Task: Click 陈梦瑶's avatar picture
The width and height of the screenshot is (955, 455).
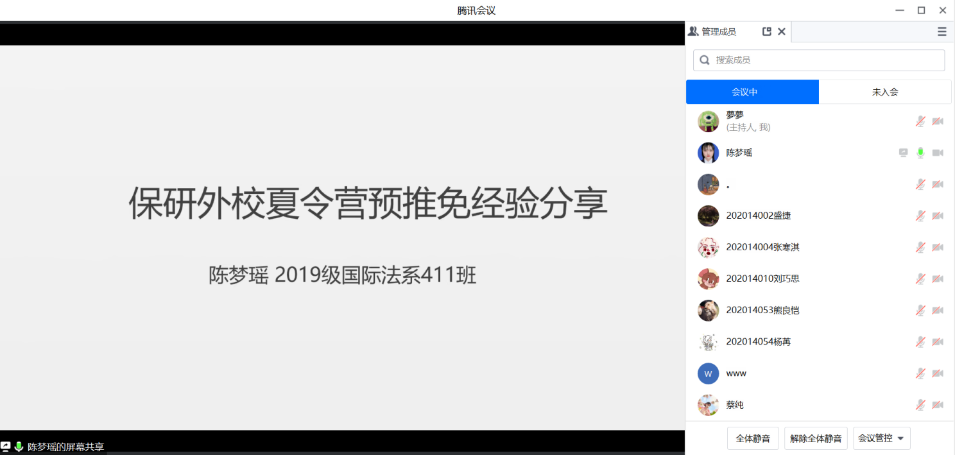Action: click(708, 153)
